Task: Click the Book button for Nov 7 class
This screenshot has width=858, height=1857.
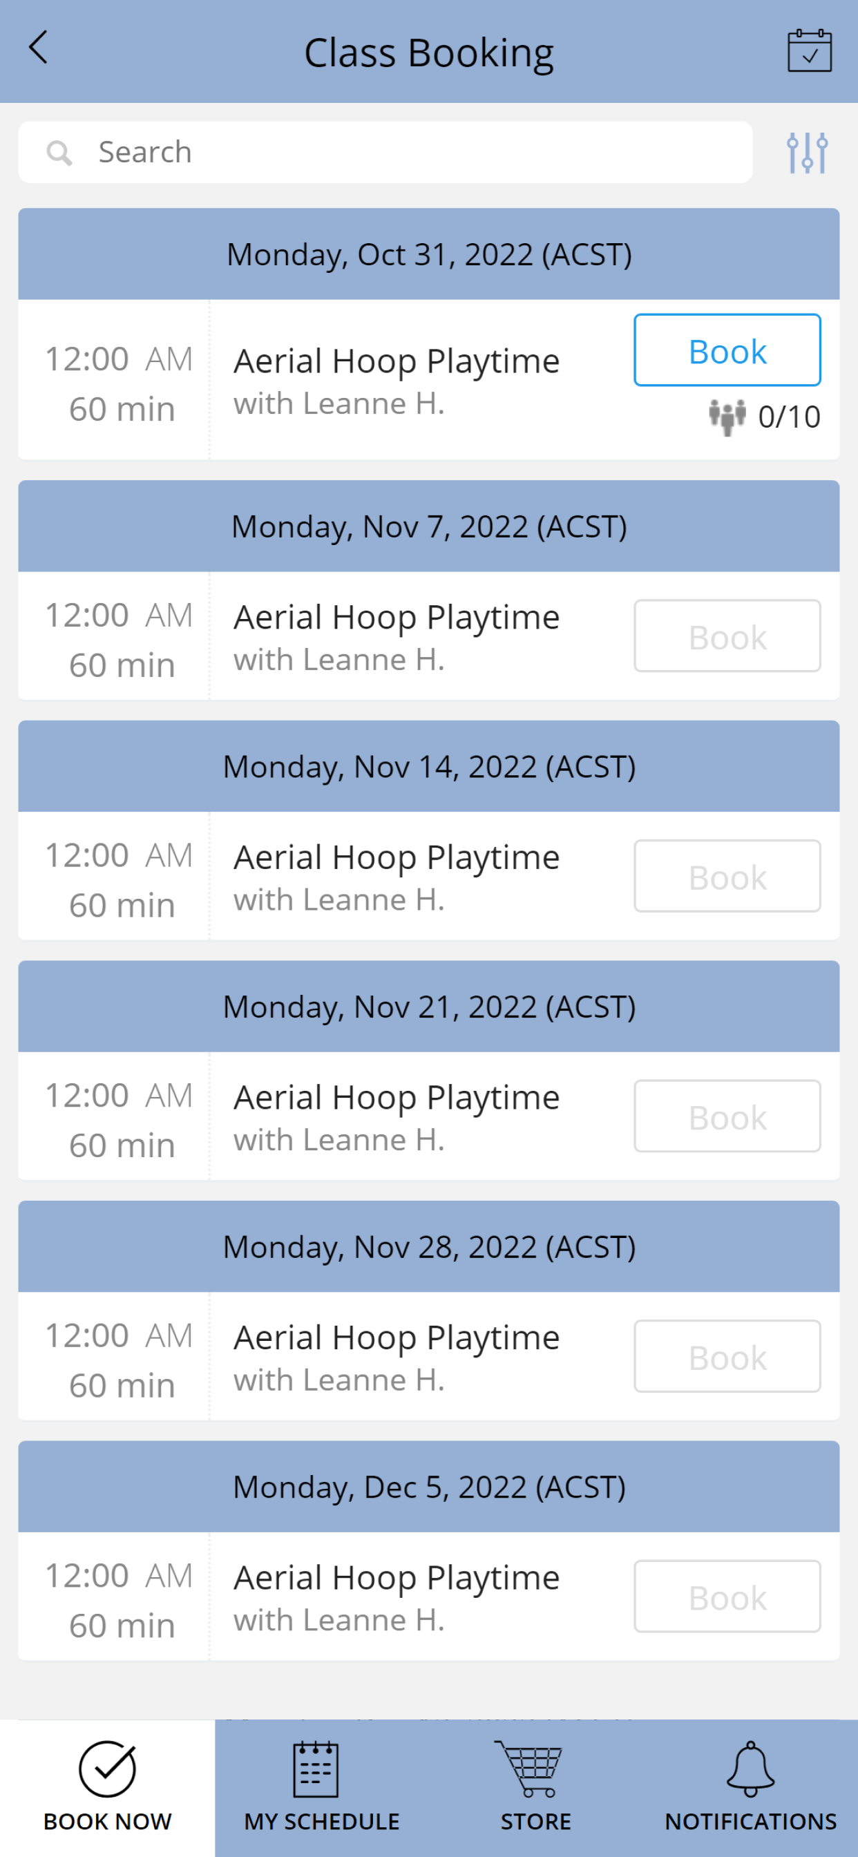Action: pyautogui.click(x=727, y=636)
